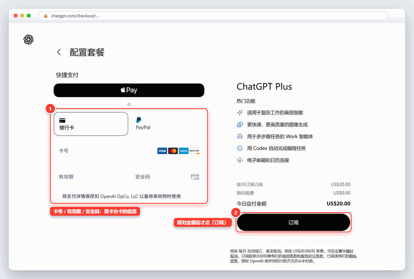Click the American Express logo
The width and height of the screenshot is (414, 279).
(x=184, y=151)
